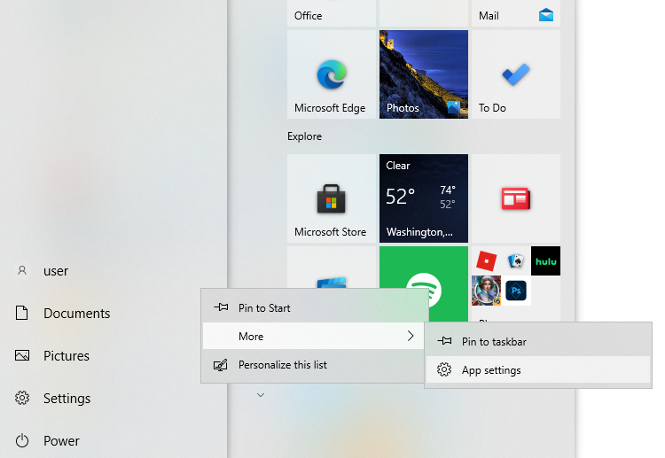This screenshot has height=458, width=665.
Task: Open the Photoshop Ps icon
Action: coord(516,291)
